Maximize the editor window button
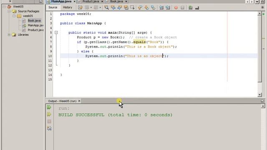This screenshot has width=267, height=150. point(262,2)
